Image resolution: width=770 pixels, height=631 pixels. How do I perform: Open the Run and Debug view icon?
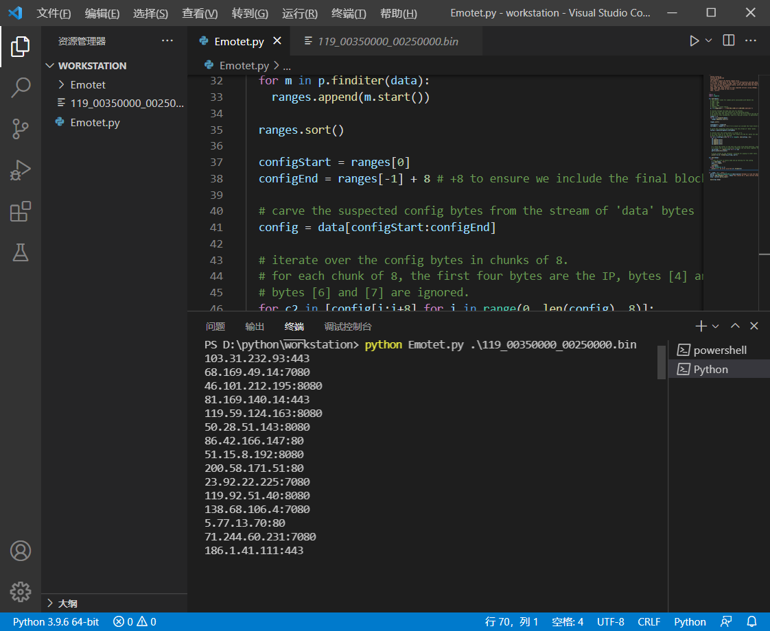click(21, 169)
